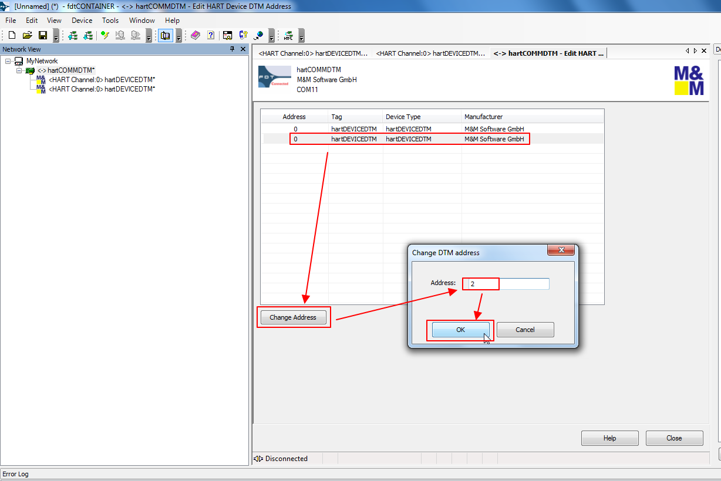The image size is (721, 481).
Task: Click the Add Device tree icon
Action: point(73,35)
